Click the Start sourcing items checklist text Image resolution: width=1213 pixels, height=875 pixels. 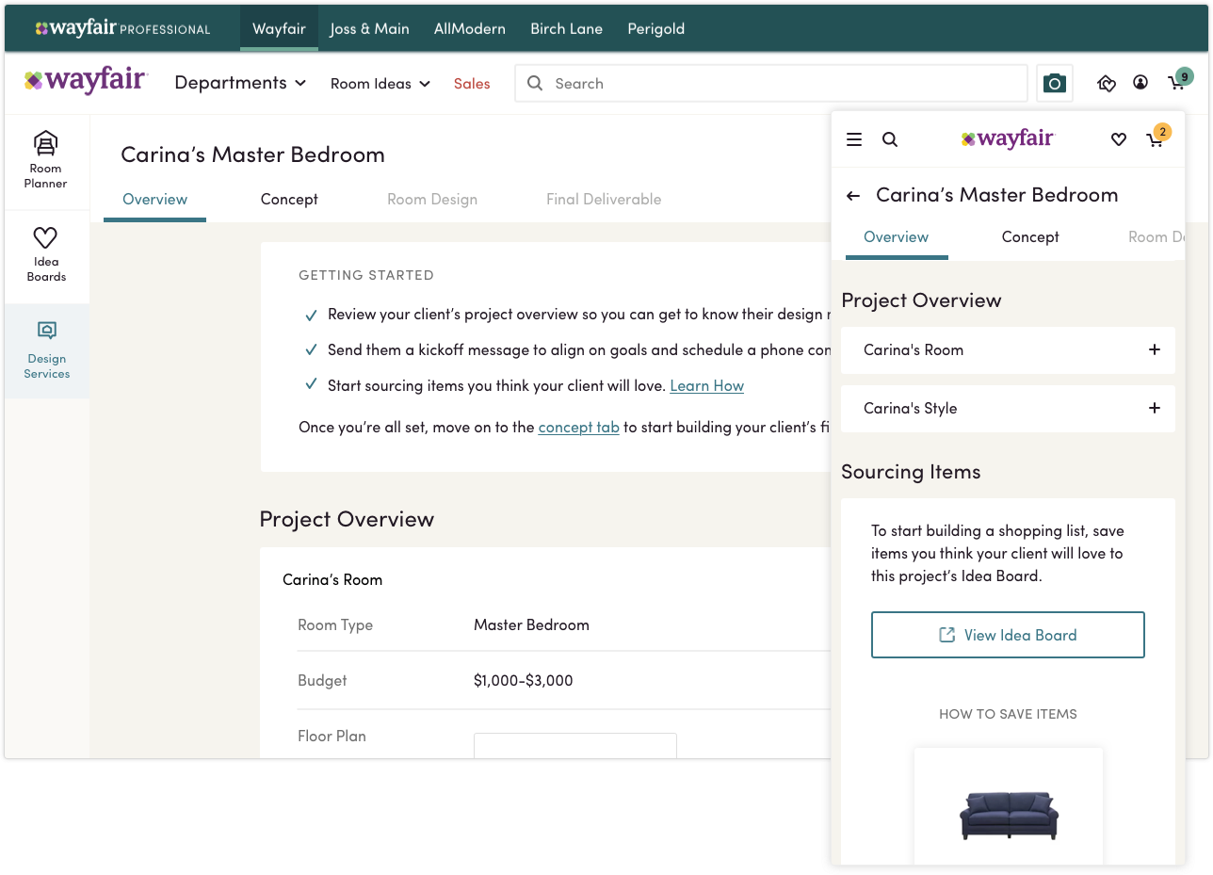(x=497, y=386)
